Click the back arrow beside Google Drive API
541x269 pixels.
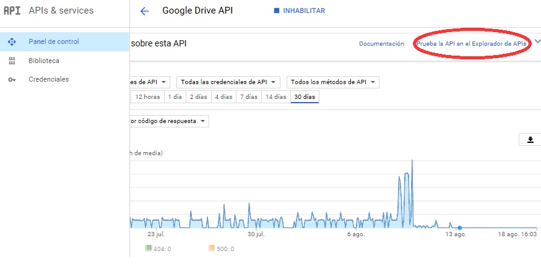[x=144, y=11]
